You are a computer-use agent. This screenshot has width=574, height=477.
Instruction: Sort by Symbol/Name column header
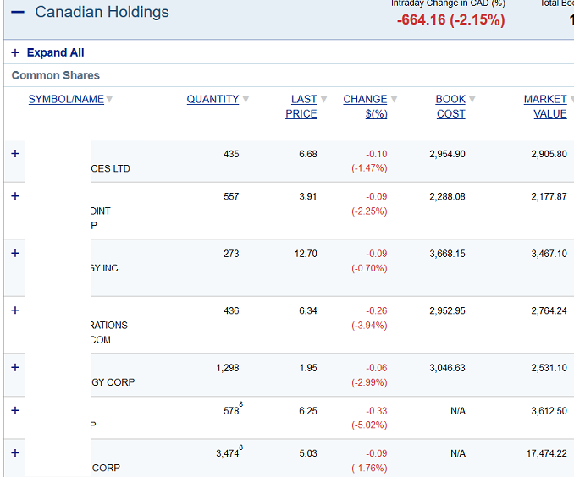66,100
